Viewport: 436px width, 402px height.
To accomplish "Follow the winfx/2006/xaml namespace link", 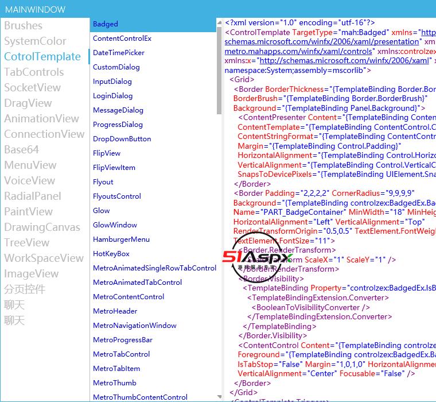I will 344,61.
